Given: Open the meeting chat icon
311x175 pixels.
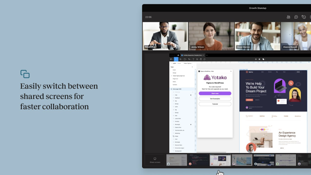Looking at the screenshot, I should [296, 17].
